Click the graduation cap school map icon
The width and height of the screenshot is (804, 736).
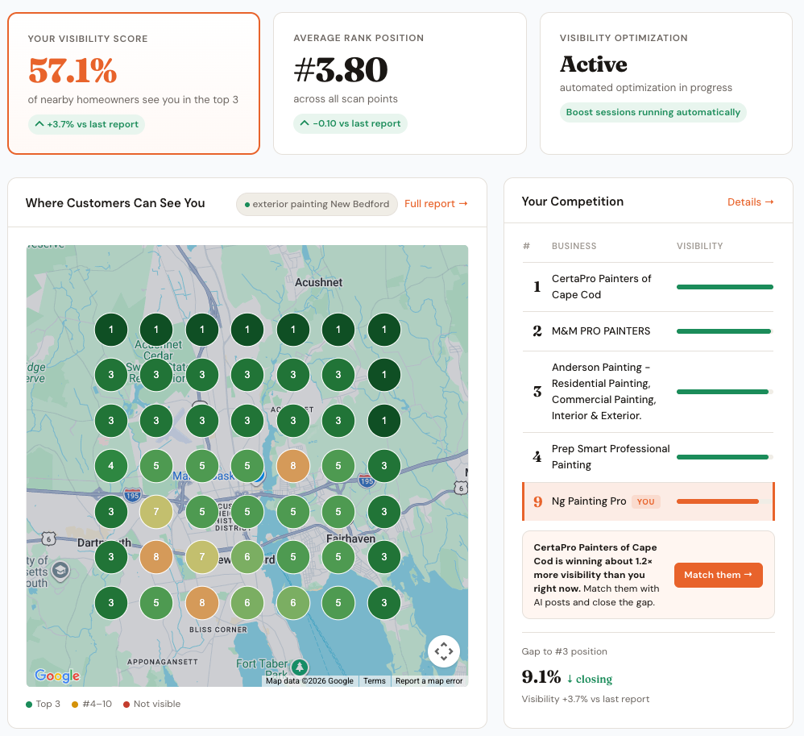click(60, 571)
